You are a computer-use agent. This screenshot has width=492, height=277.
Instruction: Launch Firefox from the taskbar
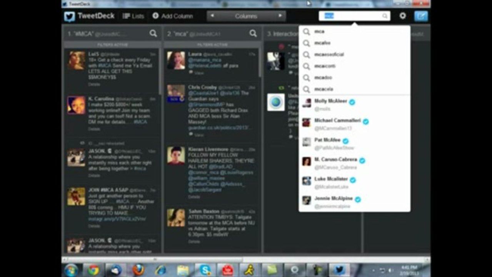[139, 270]
